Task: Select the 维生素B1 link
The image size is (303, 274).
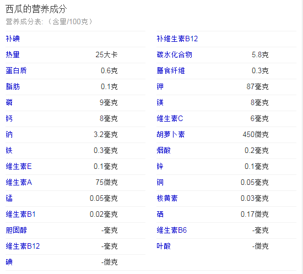Action: click(x=21, y=215)
